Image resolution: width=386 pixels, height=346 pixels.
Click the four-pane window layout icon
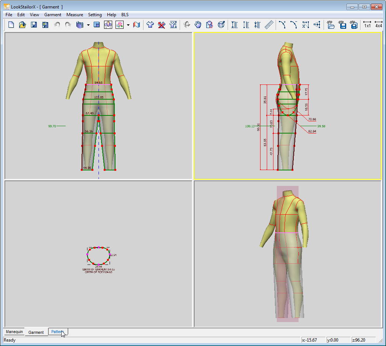pos(97,25)
